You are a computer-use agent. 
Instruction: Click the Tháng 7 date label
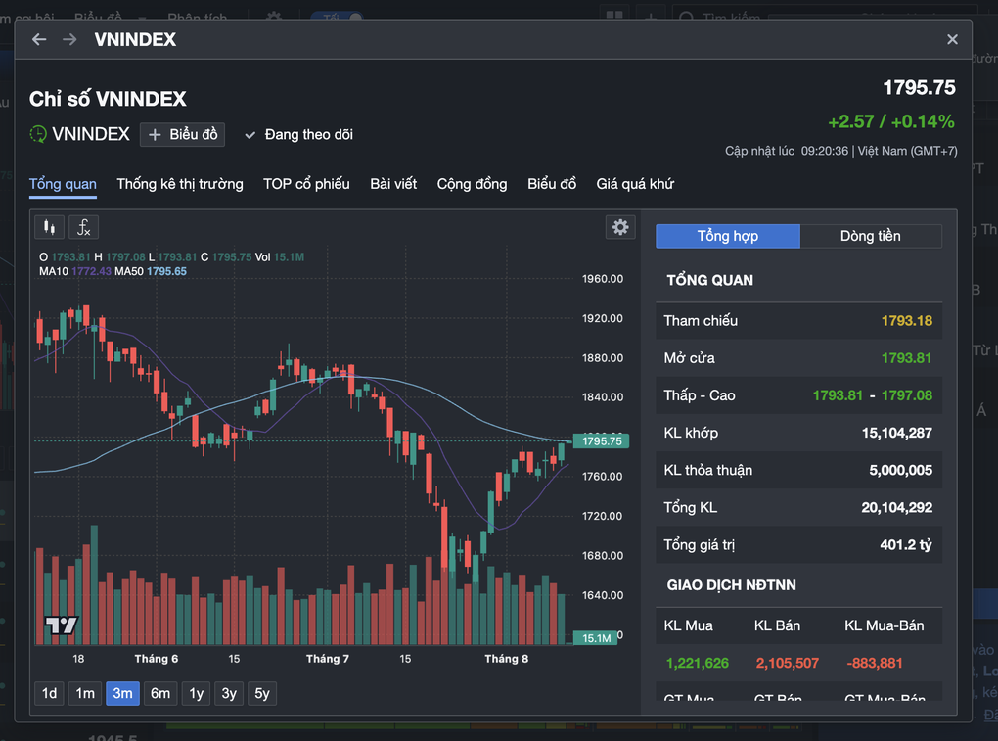click(328, 659)
